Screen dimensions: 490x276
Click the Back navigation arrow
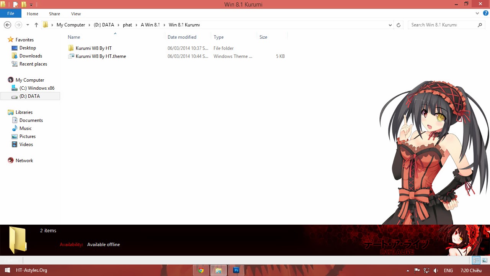point(7,25)
